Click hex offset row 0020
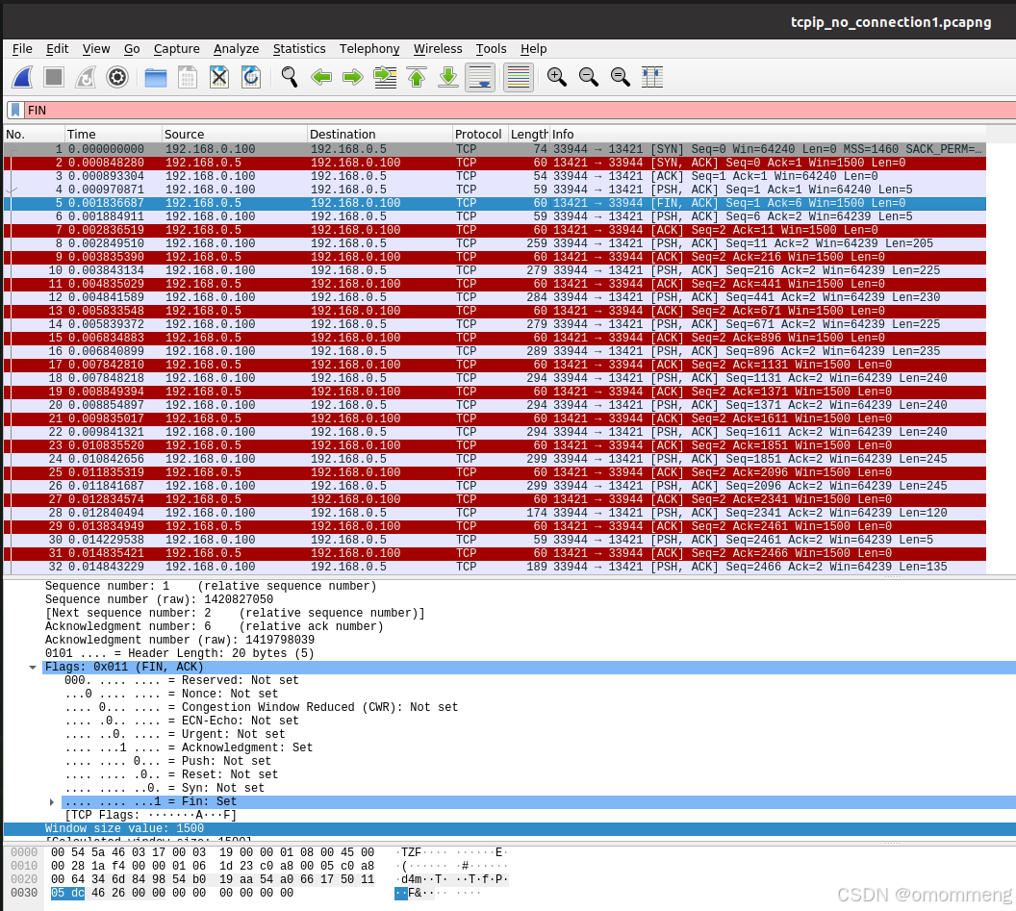The image size is (1016, 911). [x=24, y=879]
